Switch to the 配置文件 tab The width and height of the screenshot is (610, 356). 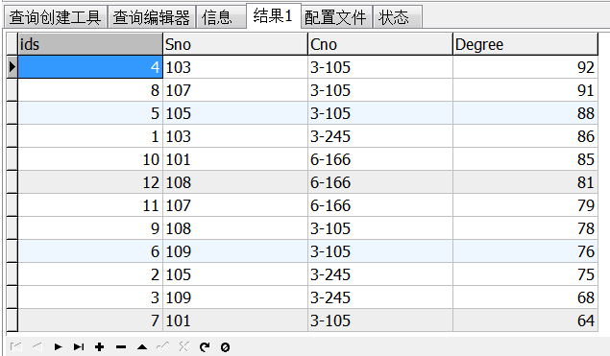pyautogui.click(x=336, y=17)
